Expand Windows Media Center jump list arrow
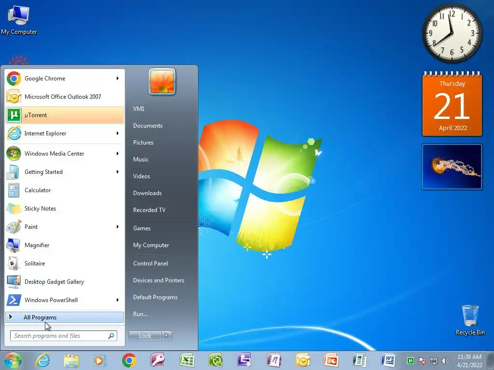This screenshot has width=494, height=370. tap(118, 154)
